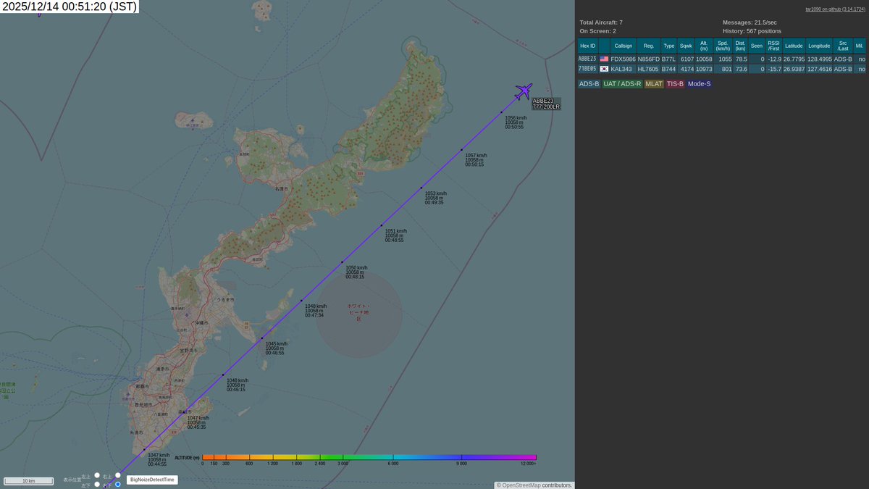Click On Screen: 2 status text

pyautogui.click(x=598, y=31)
